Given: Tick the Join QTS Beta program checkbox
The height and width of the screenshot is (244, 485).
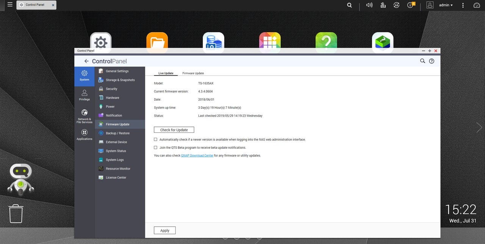Looking at the screenshot, I should coord(156,148).
